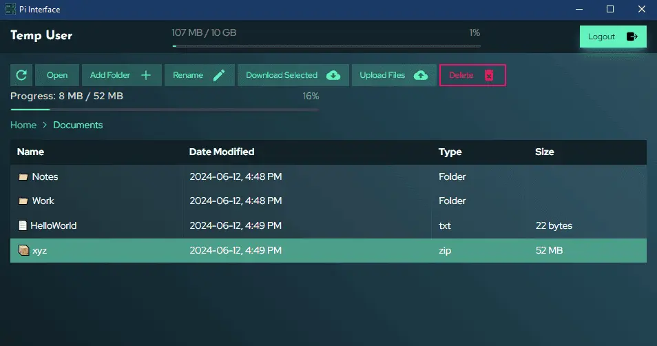Click the Work folder icon
The height and width of the screenshot is (346, 657).
pyautogui.click(x=23, y=201)
